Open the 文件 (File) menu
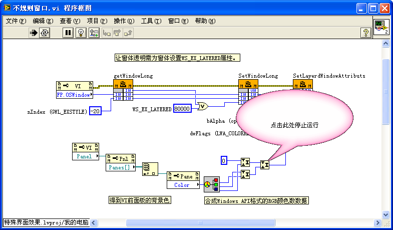This screenshot has height=230, width=393. (15, 21)
